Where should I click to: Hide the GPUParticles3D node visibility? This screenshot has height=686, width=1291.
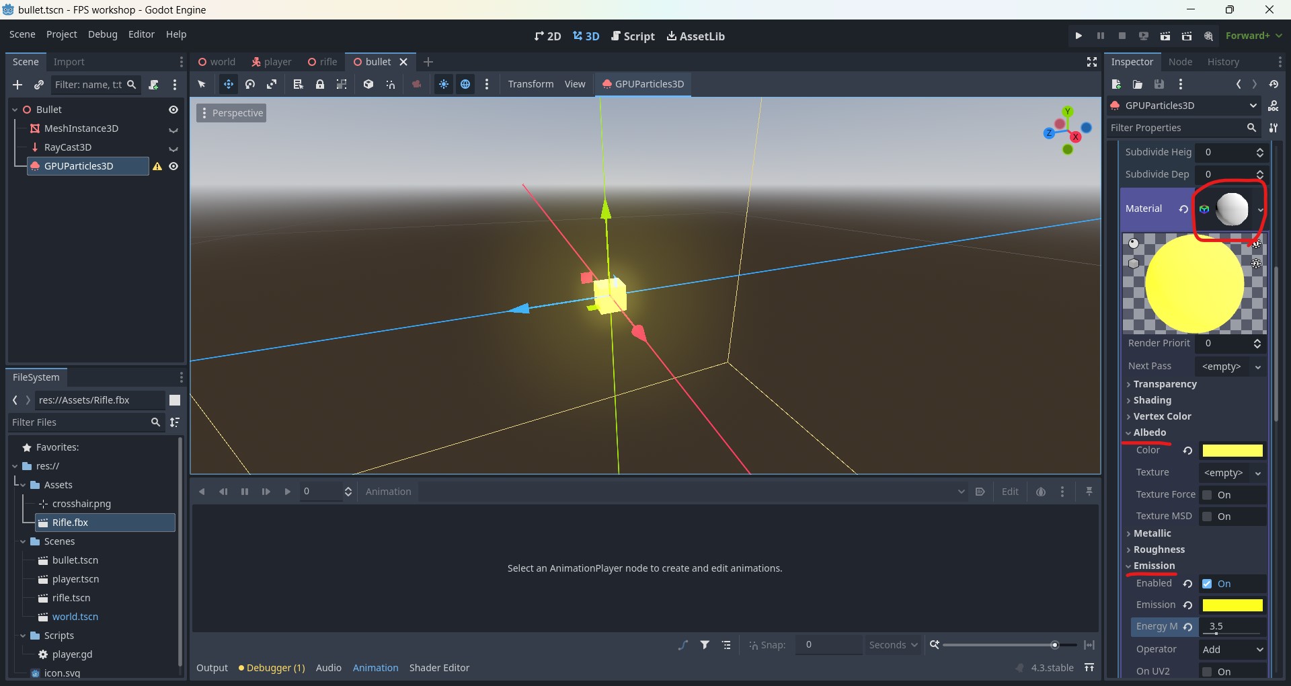tap(173, 166)
